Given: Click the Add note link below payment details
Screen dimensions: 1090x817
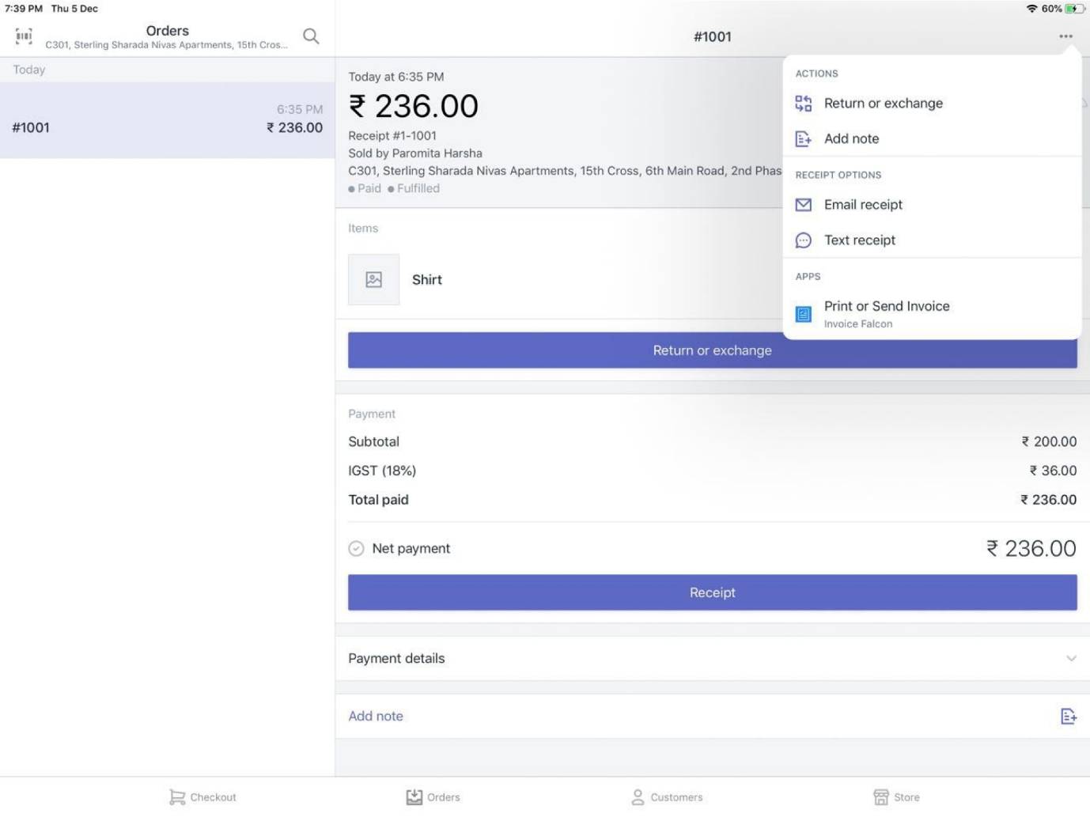Looking at the screenshot, I should pyautogui.click(x=376, y=717).
